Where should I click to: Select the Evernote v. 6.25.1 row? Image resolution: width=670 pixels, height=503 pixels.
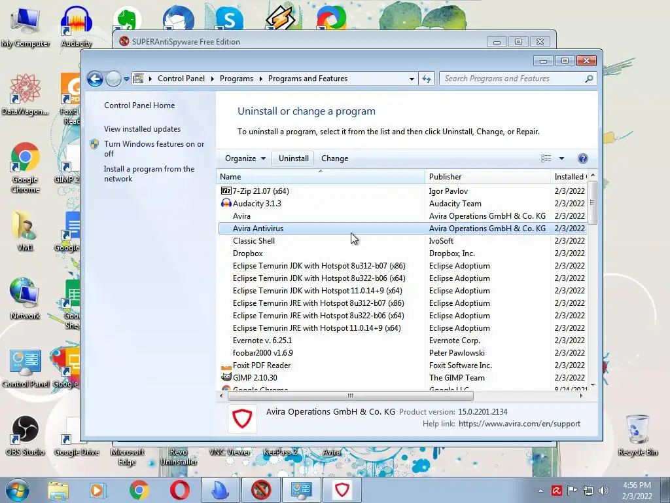(x=402, y=341)
